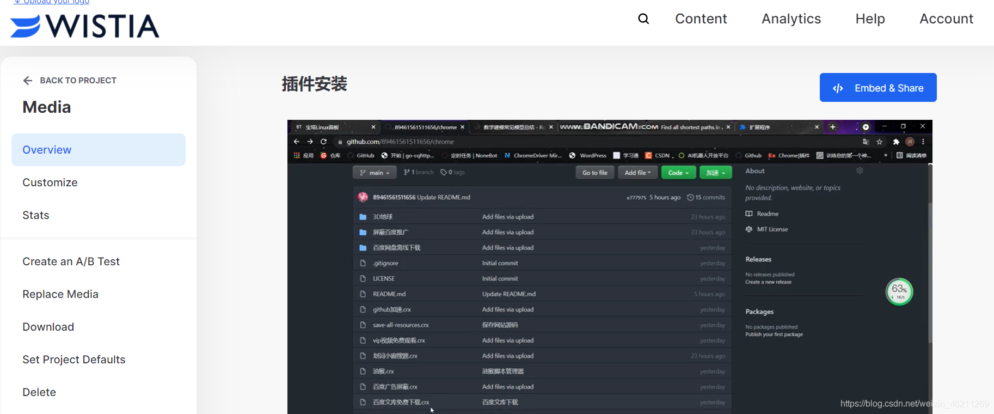Open the Stats section
Screen dimensions: 994x414
36,215
